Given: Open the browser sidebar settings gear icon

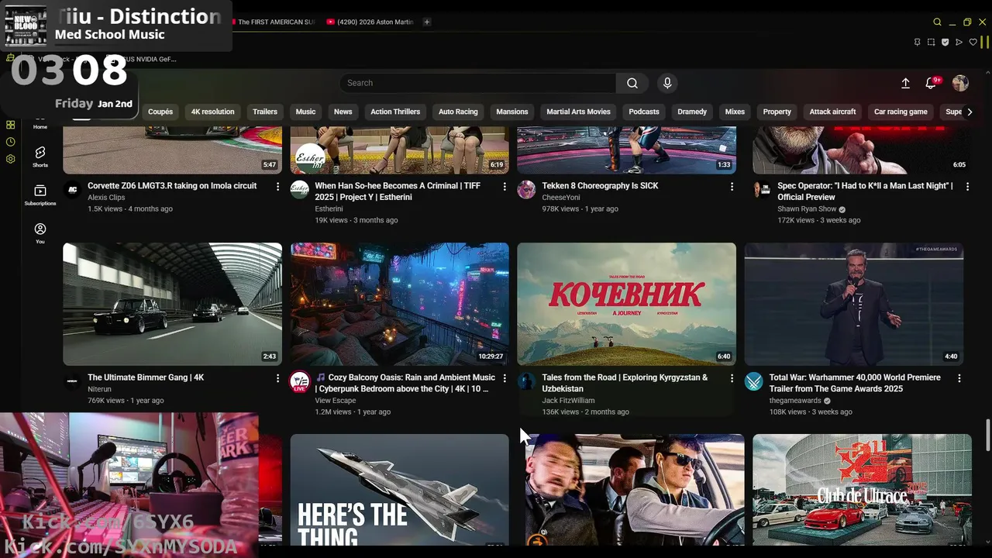Looking at the screenshot, I should [x=11, y=159].
